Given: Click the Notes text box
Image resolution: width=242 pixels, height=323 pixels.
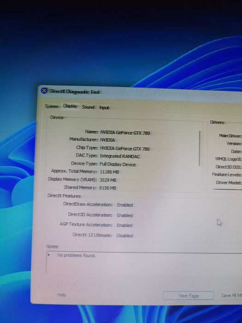Looking at the screenshot, I should click(144, 263).
